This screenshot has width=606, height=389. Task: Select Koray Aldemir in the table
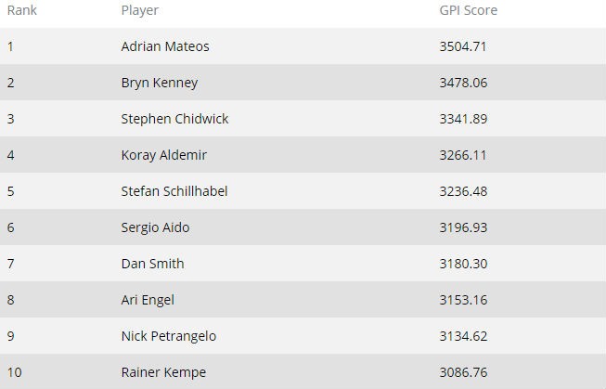(x=163, y=155)
